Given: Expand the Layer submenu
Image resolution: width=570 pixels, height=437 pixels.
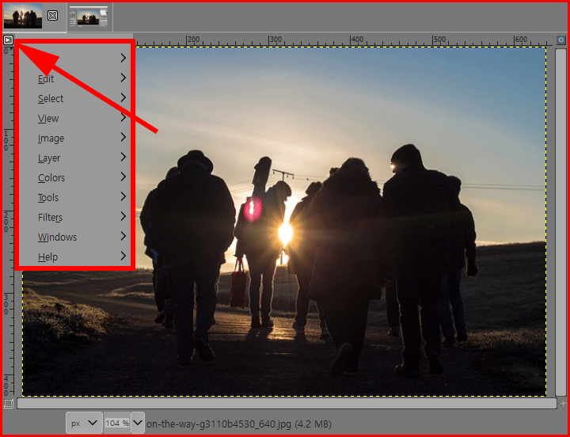Looking at the screenshot, I should (76, 158).
